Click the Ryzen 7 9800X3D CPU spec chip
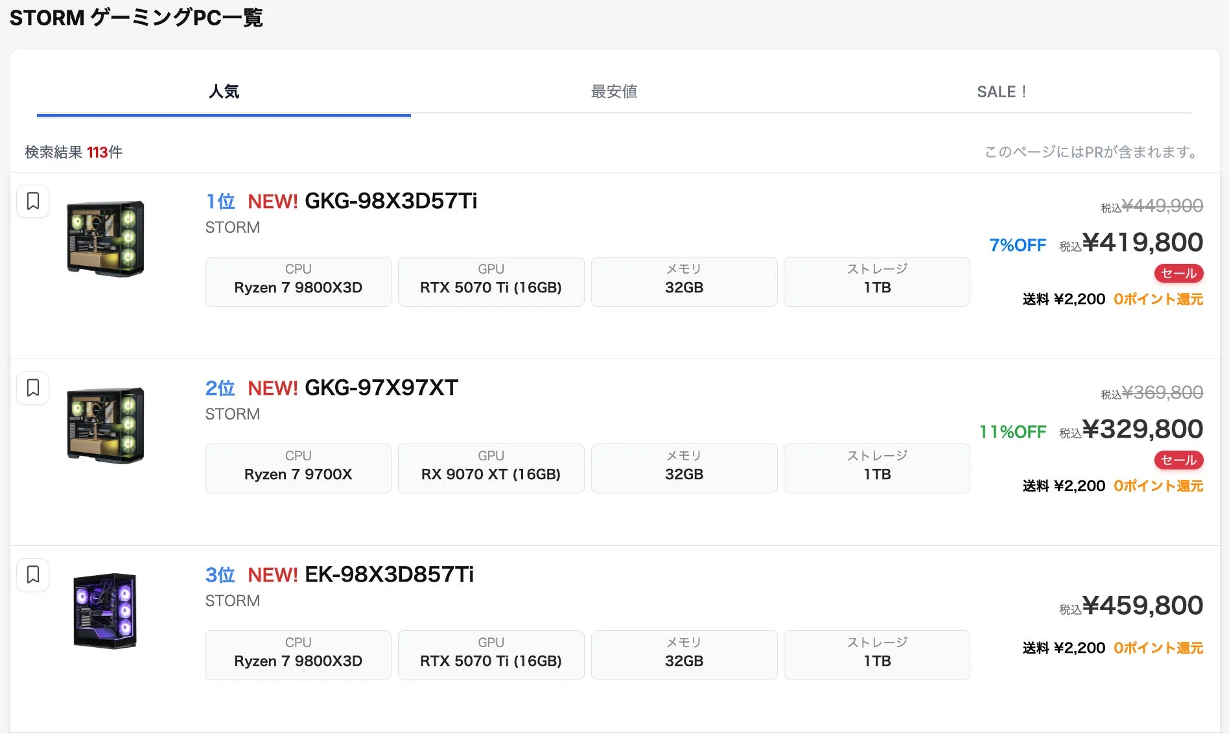Viewport: 1229px width, 734px height. pos(297,287)
